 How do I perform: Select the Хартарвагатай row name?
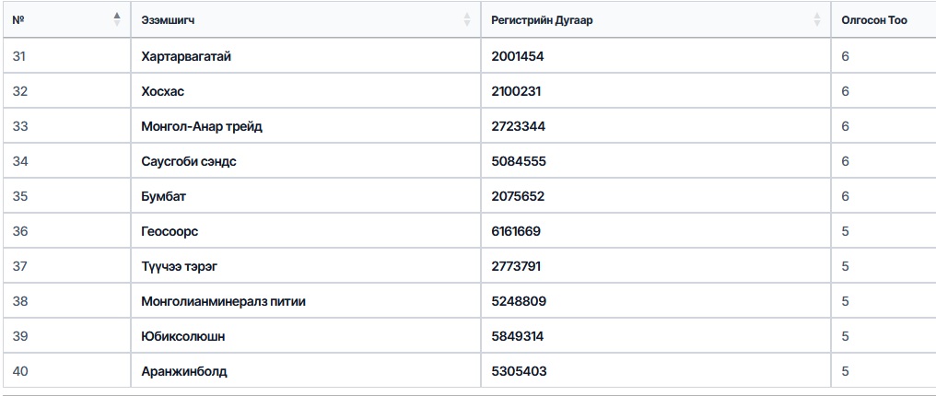(x=186, y=57)
